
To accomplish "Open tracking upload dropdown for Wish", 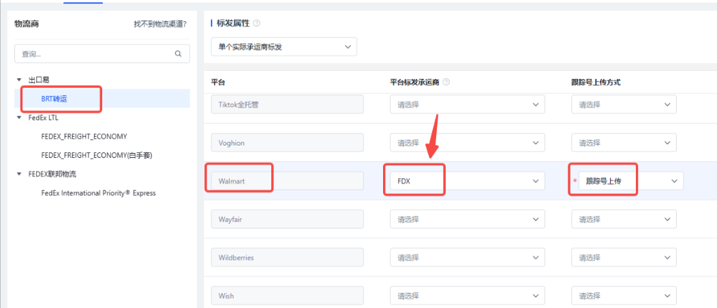I will [x=624, y=296].
